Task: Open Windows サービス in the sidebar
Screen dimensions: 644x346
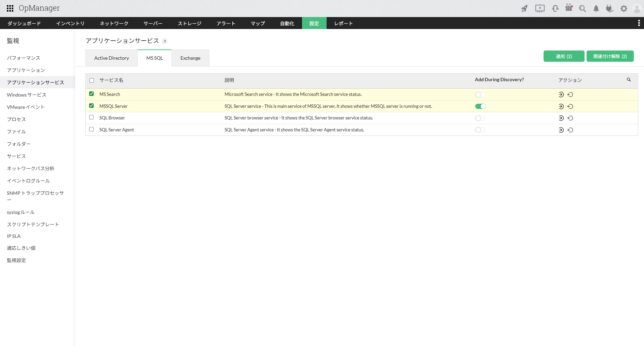Action: [27, 95]
